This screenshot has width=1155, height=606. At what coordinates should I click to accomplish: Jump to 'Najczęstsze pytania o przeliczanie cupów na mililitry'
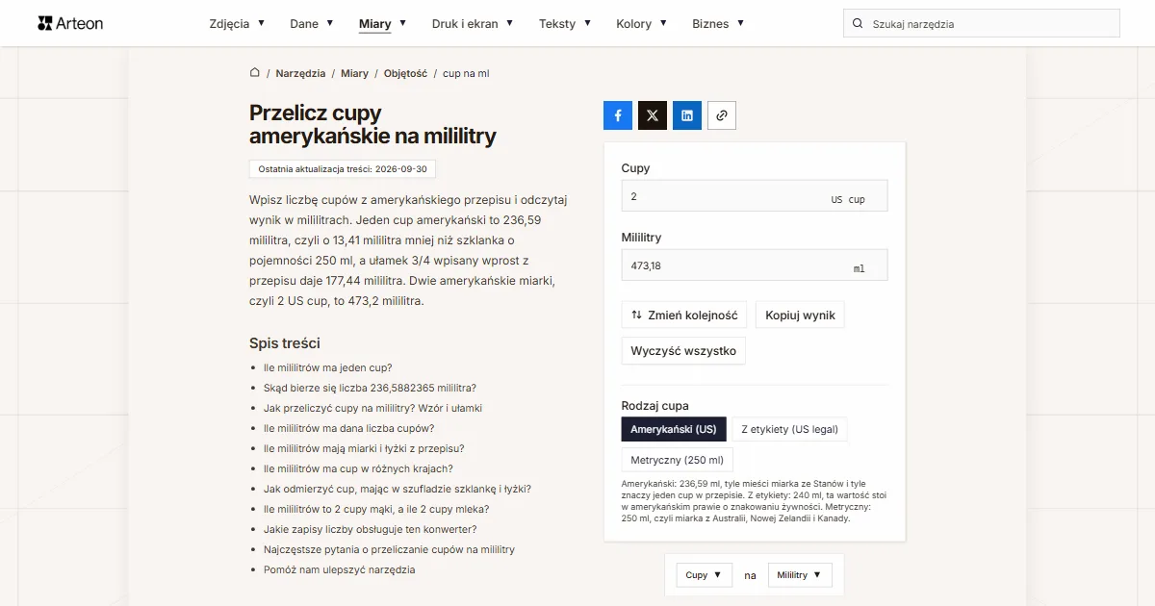click(x=389, y=549)
